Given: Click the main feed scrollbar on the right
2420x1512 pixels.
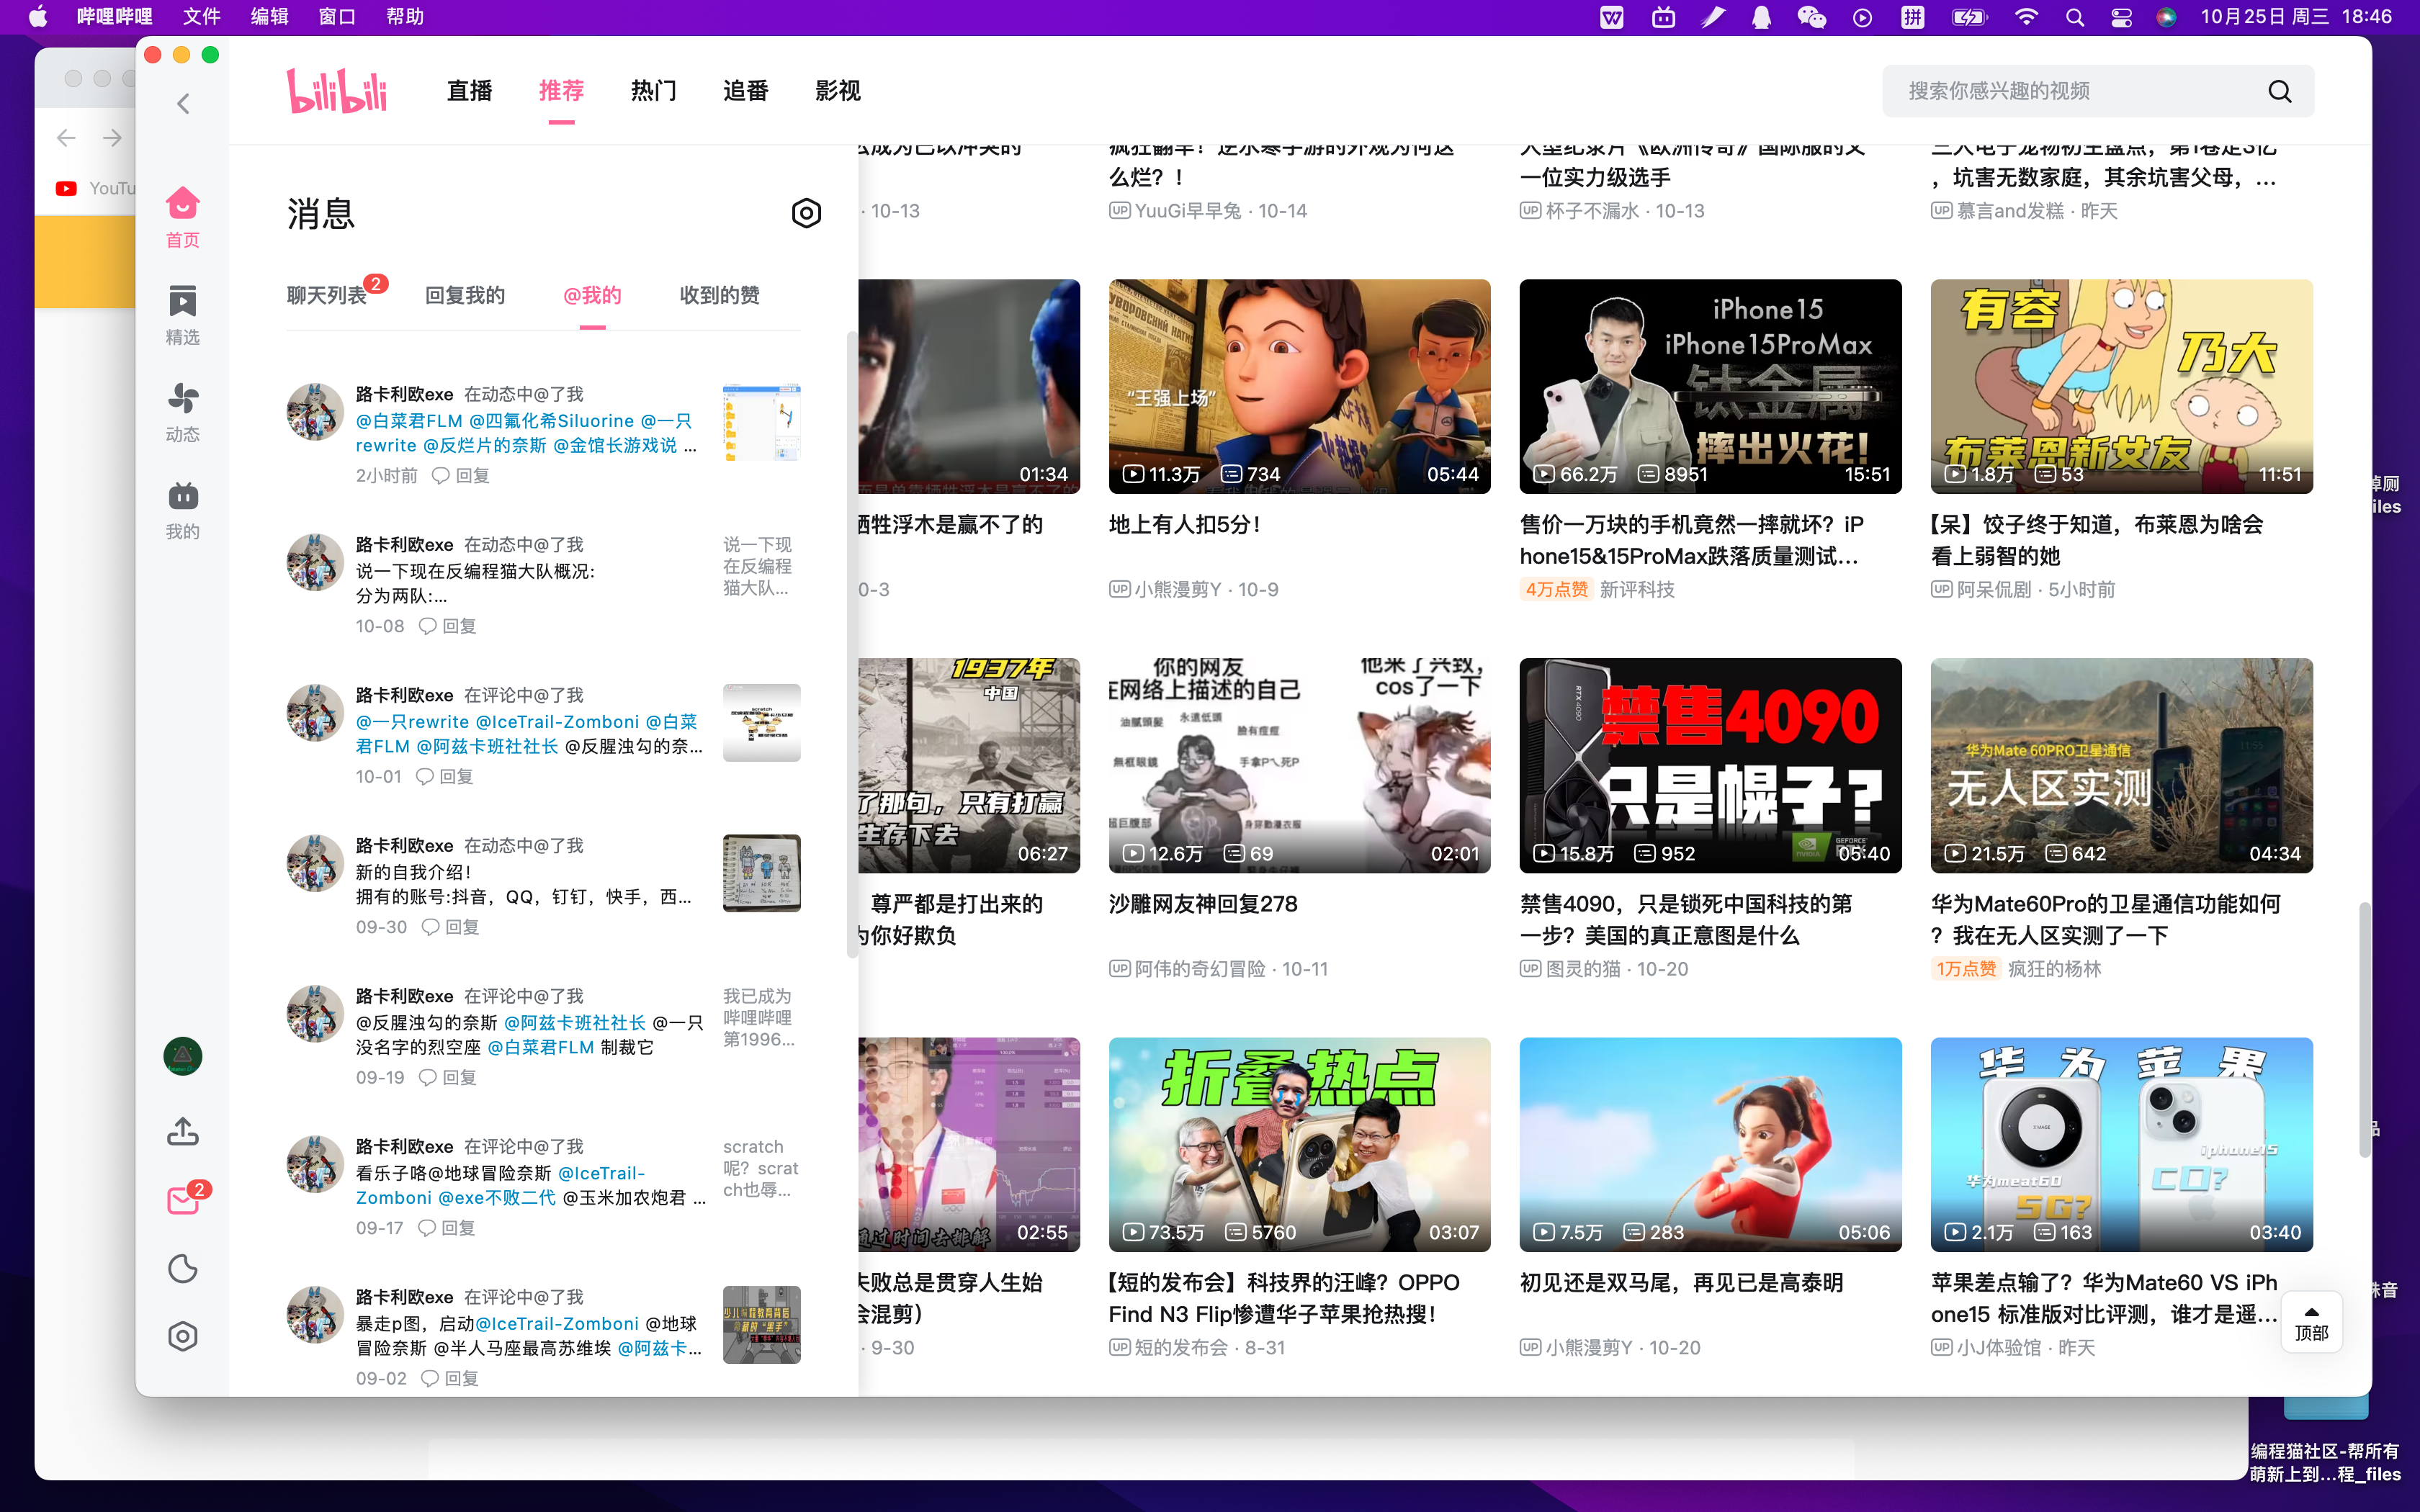Looking at the screenshot, I should [2364, 1030].
